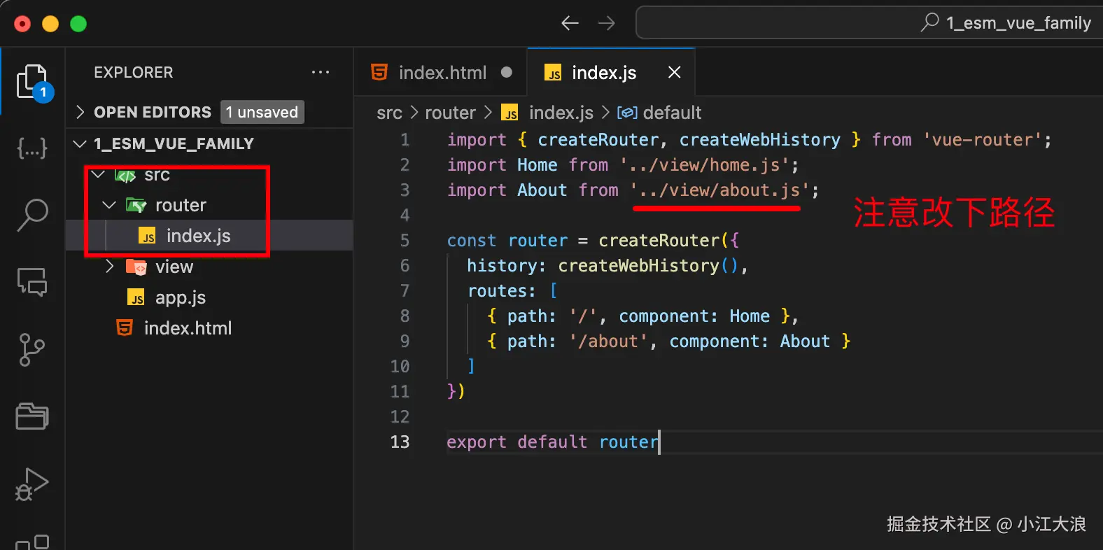This screenshot has width=1103, height=550.
Task: Open the project folders icon in activity bar
Action: pos(32,416)
